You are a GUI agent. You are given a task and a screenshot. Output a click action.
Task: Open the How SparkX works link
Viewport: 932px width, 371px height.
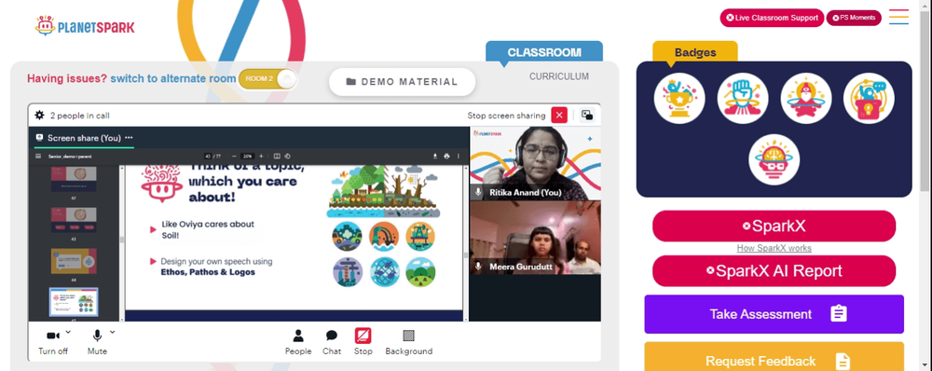pyautogui.click(x=774, y=248)
